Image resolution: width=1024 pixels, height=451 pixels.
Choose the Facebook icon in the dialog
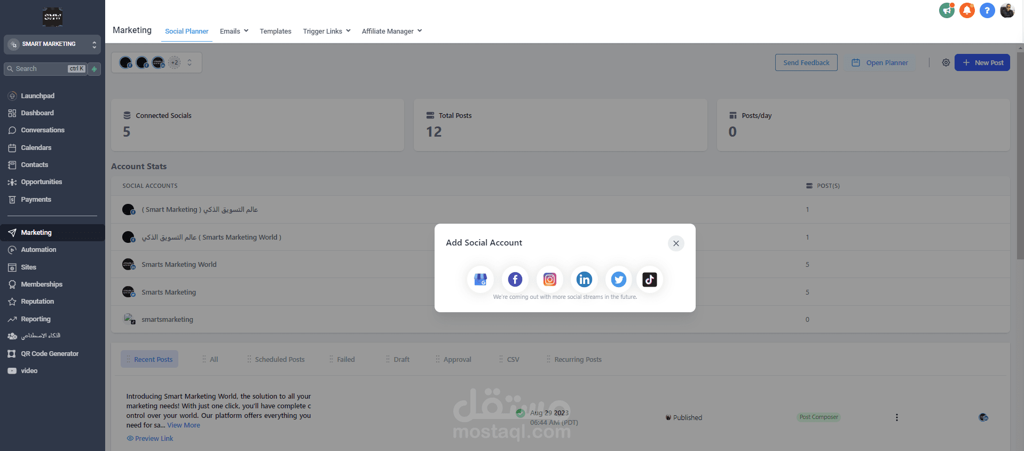[515, 279]
